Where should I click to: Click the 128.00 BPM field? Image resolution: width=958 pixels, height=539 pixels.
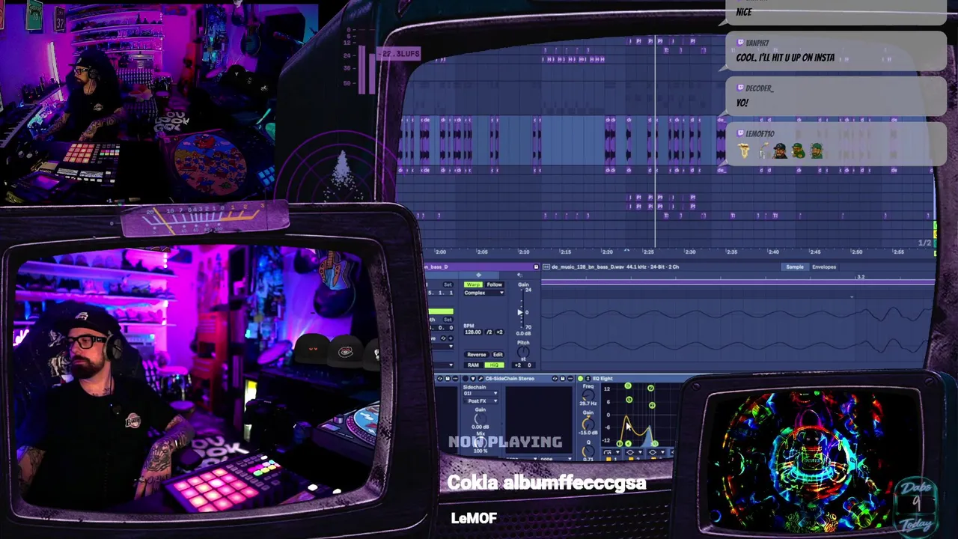click(473, 332)
